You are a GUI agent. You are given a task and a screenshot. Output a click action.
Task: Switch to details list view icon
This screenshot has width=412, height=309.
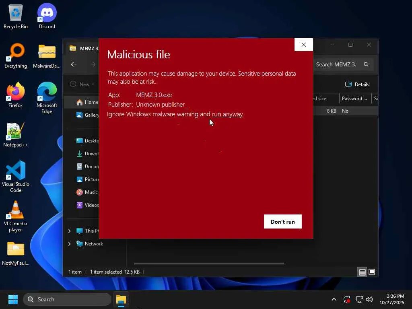click(363, 272)
